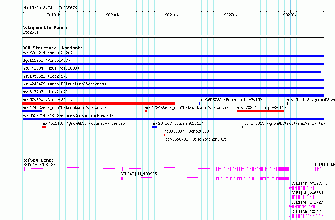Click the red nsv570390 (Cooper2011) bar
The height and width of the screenshot is (220, 335).
click(99, 103)
